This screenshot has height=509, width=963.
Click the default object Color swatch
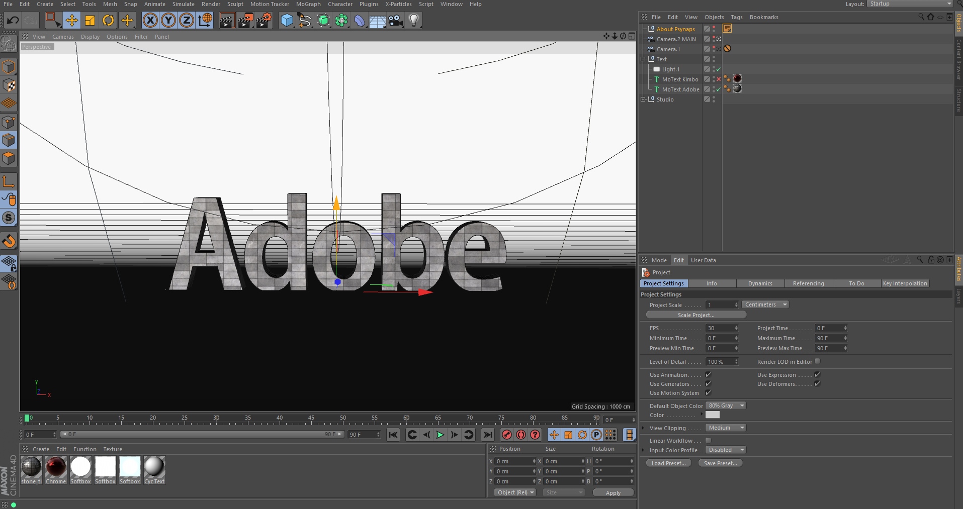(x=713, y=415)
